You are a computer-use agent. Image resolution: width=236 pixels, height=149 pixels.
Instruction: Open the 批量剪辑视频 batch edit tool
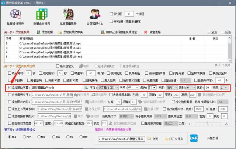click(67, 16)
